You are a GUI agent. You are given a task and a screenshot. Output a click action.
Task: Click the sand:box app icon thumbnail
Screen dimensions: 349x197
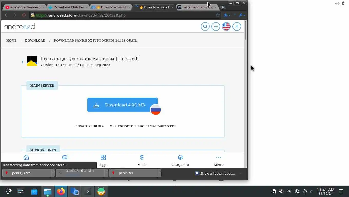click(32, 61)
